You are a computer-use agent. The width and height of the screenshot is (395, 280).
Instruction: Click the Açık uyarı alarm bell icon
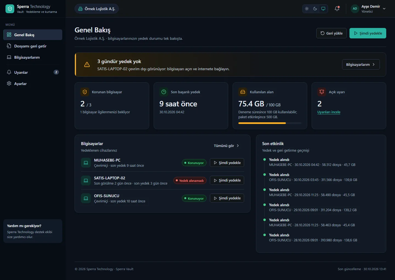click(x=322, y=92)
